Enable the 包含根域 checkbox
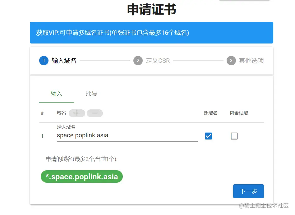 234,136
